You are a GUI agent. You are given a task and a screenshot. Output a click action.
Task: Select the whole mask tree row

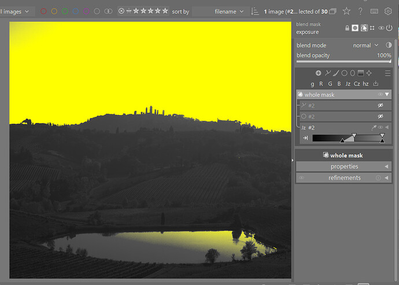[344, 94]
